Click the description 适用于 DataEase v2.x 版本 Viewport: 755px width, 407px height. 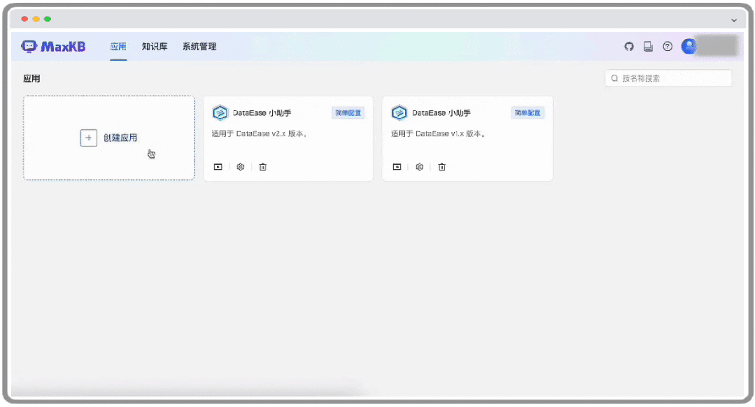pos(260,133)
